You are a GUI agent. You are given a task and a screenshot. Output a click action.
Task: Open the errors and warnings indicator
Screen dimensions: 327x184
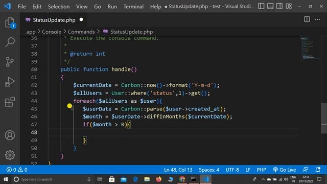click(17, 170)
